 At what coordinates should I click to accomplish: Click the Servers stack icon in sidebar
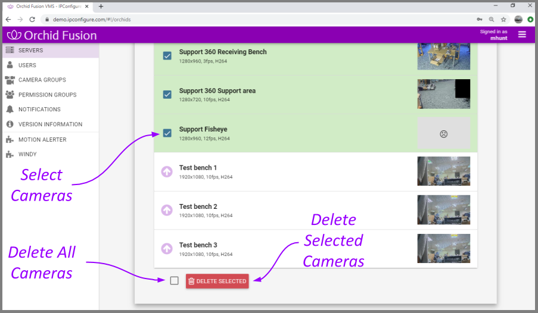[x=10, y=50]
